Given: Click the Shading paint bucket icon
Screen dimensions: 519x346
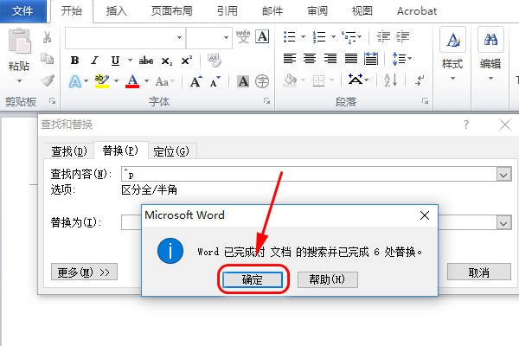Looking at the screenshot, I should (290, 80).
